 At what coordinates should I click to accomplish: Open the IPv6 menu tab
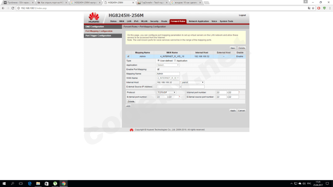coord(136,21)
